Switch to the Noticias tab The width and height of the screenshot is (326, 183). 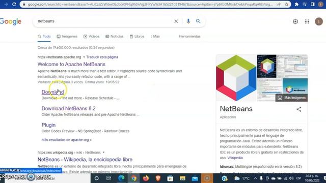click(114, 36)
